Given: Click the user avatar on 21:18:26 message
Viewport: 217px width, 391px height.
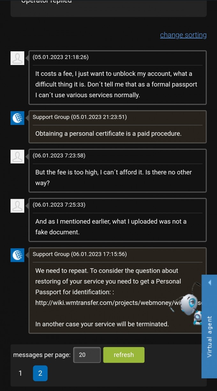Looking at the screenshot, I should pyautogui.click(x=17, y=58).
